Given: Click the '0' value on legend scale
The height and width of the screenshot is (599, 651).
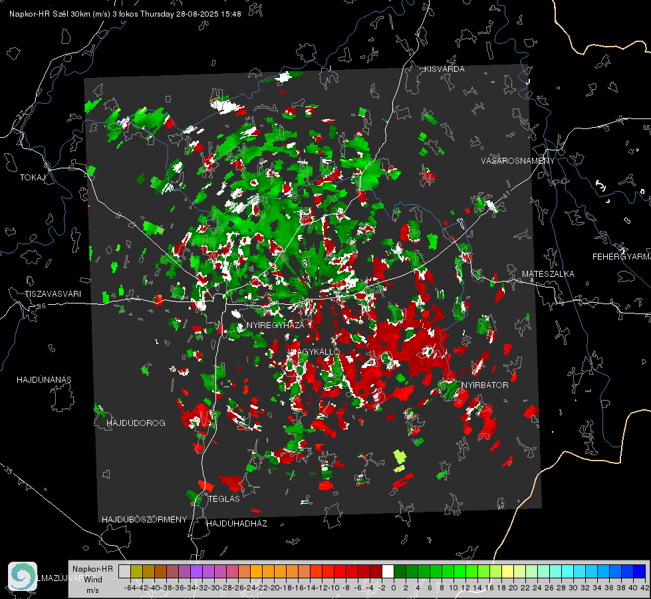Looking at the screenshot, I should [x=394, y=588].
